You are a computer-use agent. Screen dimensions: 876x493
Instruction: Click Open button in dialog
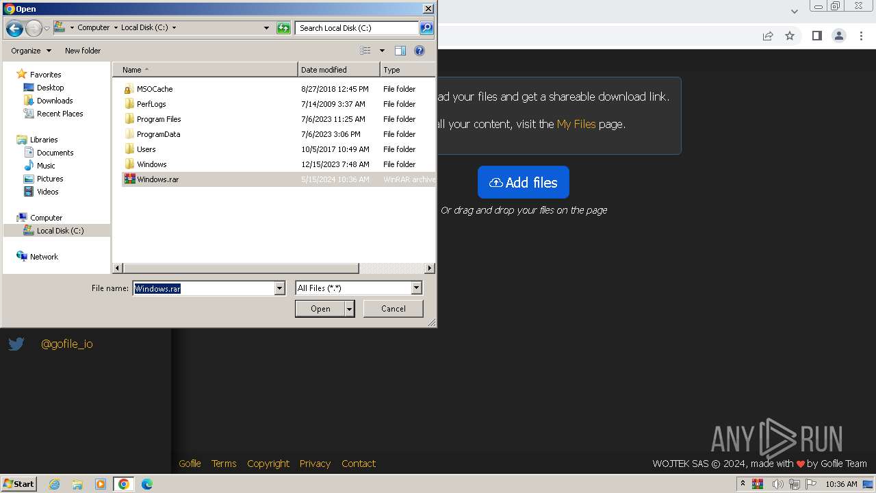[320, 309]
